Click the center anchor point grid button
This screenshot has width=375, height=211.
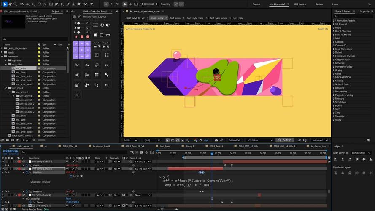tap(82, 50)
